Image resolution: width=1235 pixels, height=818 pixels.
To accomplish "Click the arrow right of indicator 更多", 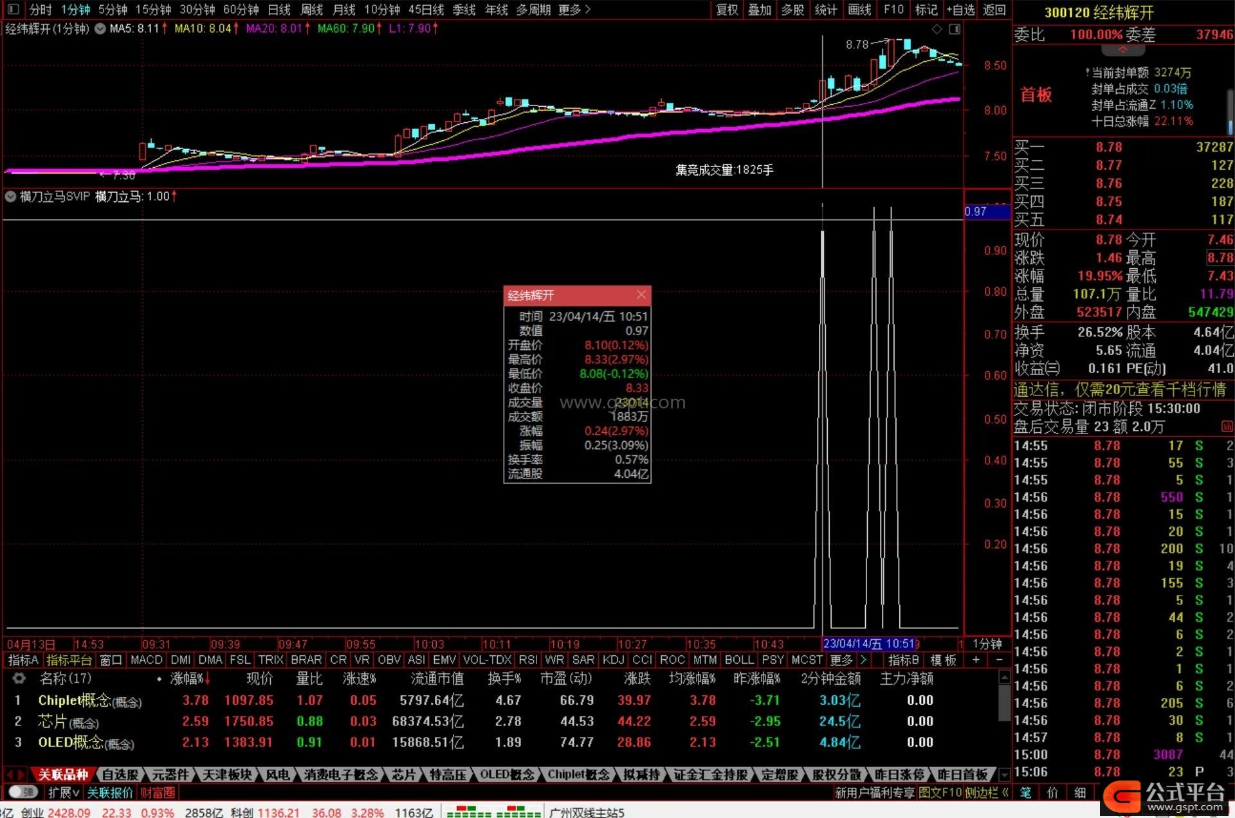I will point(863,660).
